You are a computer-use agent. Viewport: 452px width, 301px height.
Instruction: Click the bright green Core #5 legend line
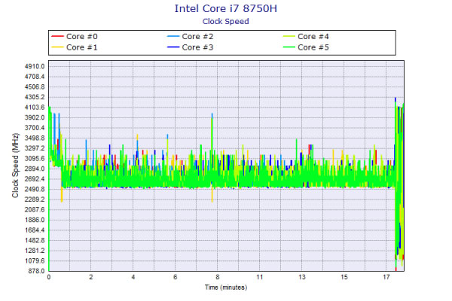point(289,47)
